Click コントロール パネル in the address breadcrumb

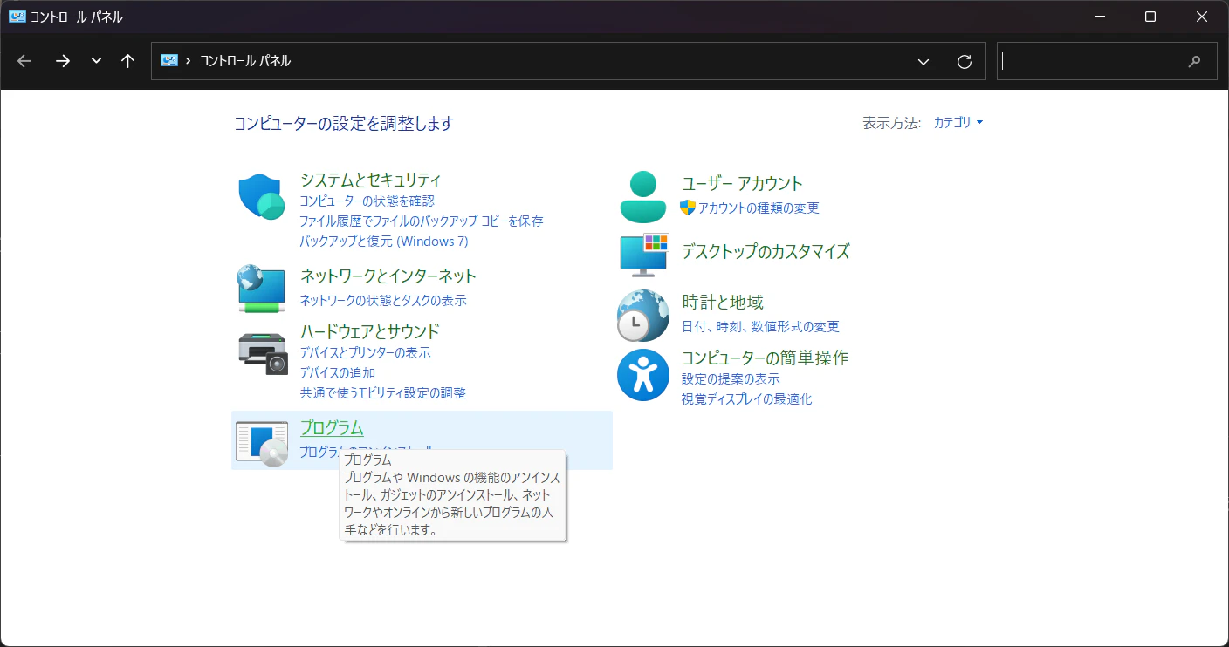click(x=245, y=61)
